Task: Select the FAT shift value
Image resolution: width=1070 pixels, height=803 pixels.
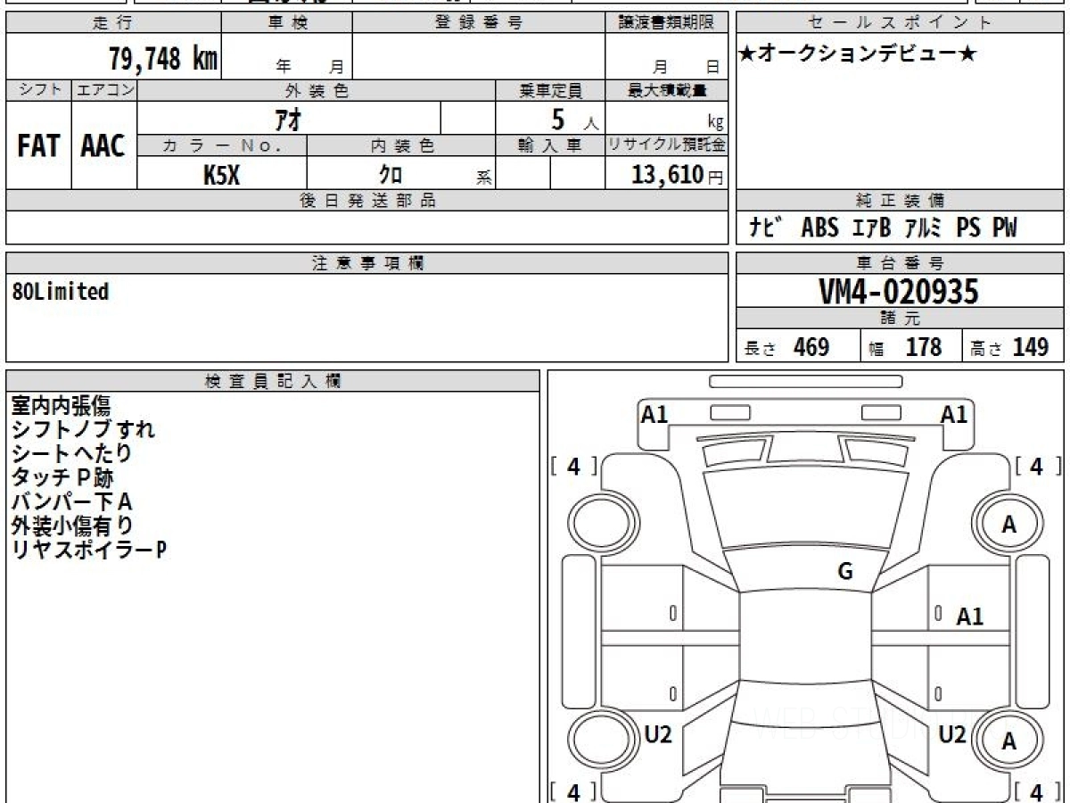Action: point(38,146)
